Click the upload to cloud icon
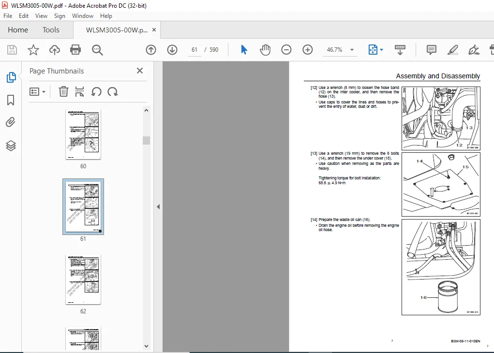Viewport: 494px width, 353px height. (55, 50)
